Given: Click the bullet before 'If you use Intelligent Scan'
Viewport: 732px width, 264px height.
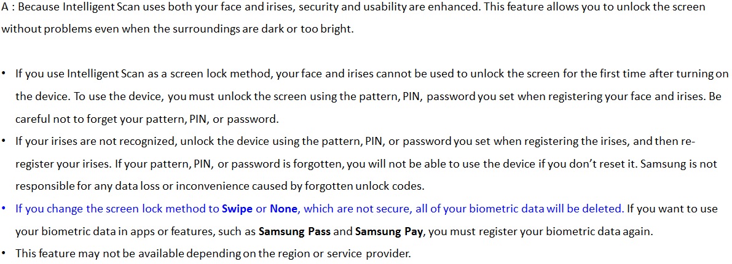Looking at the screenshot, I should pos(4,74).
